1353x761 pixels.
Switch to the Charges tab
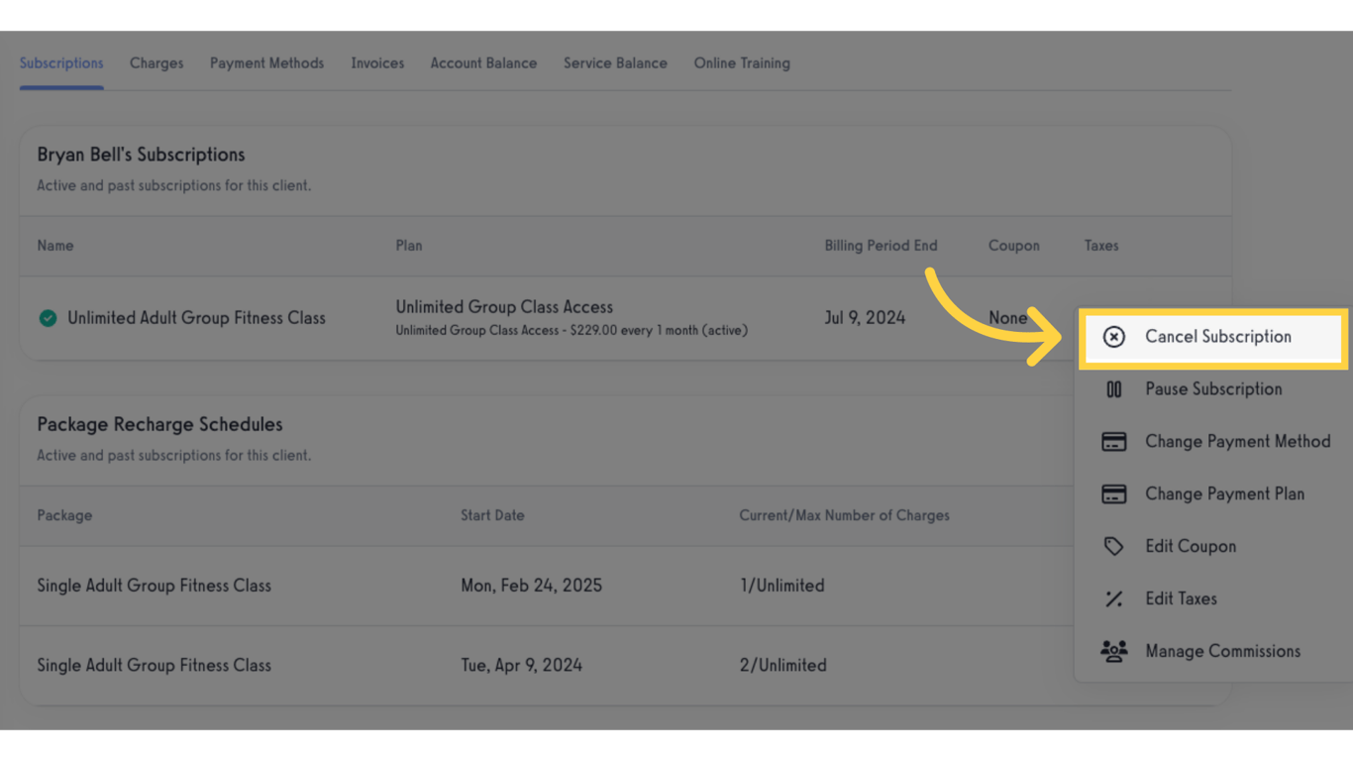pyautogui.click(x=156, y=62)
